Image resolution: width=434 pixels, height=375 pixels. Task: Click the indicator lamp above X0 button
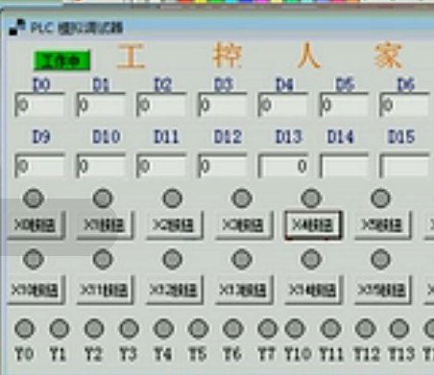pos(34,199)
